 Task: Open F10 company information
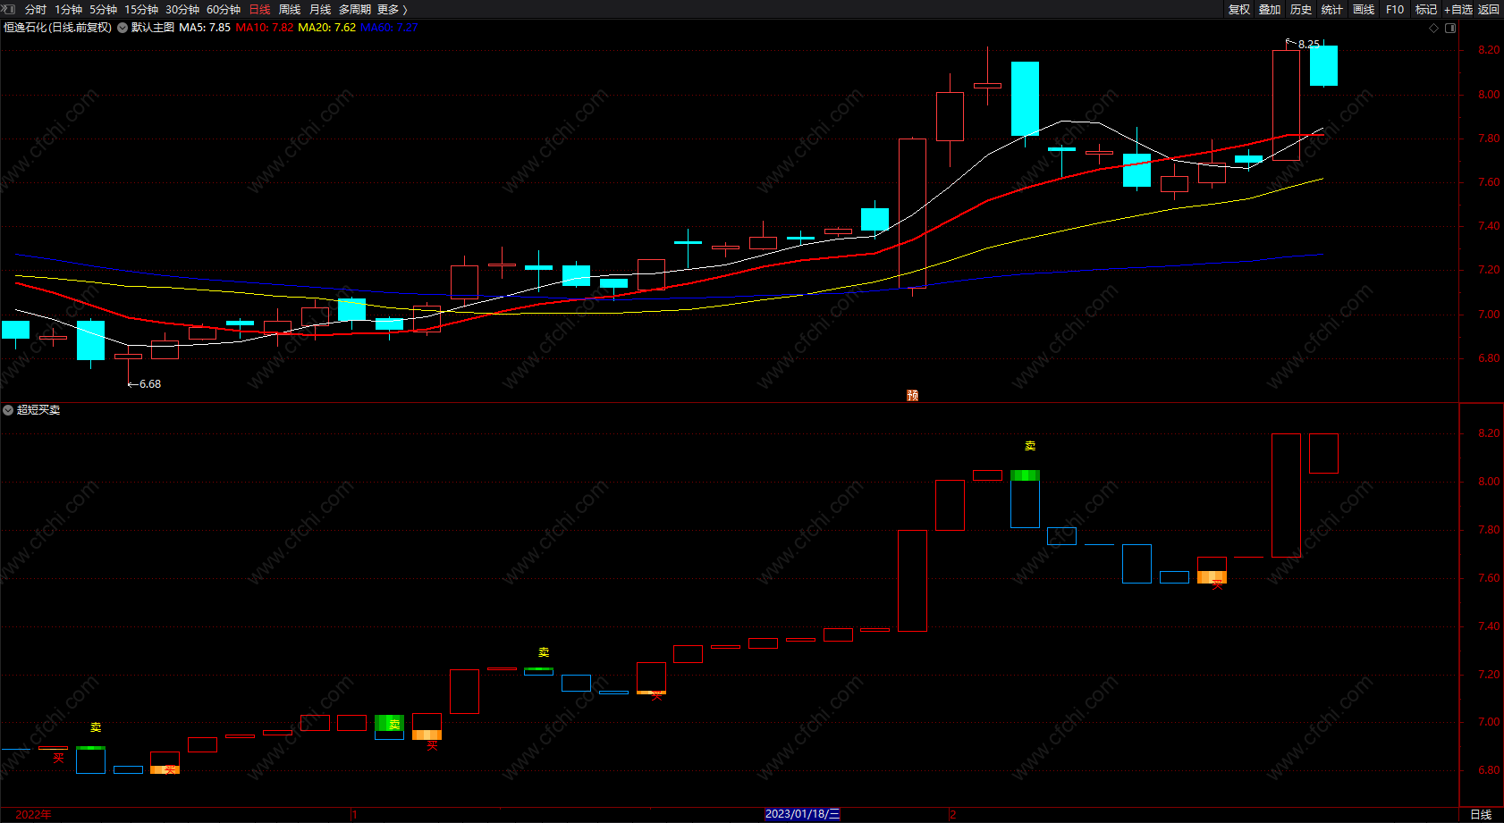[1395, 9]
